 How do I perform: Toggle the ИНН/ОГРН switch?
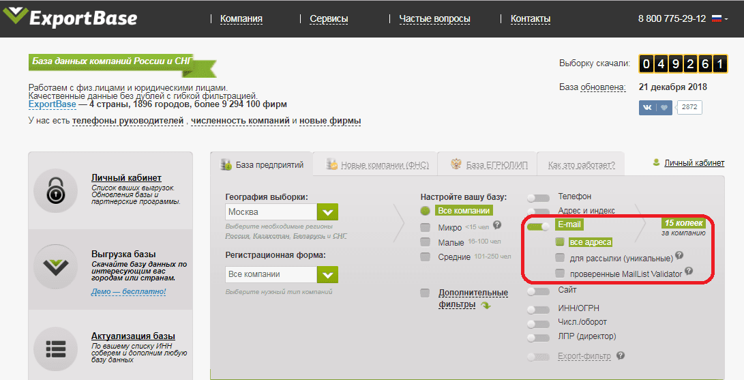538,310
